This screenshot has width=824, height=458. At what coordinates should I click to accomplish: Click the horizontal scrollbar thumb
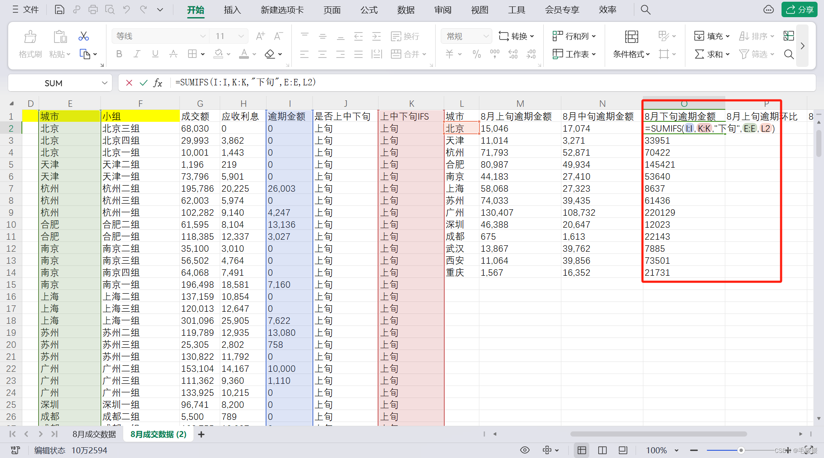[x=659, y=434]
